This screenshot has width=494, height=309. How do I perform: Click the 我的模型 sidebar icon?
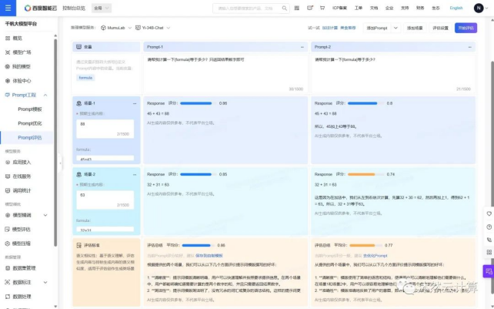pyautogui.click(x=8, y=66)
